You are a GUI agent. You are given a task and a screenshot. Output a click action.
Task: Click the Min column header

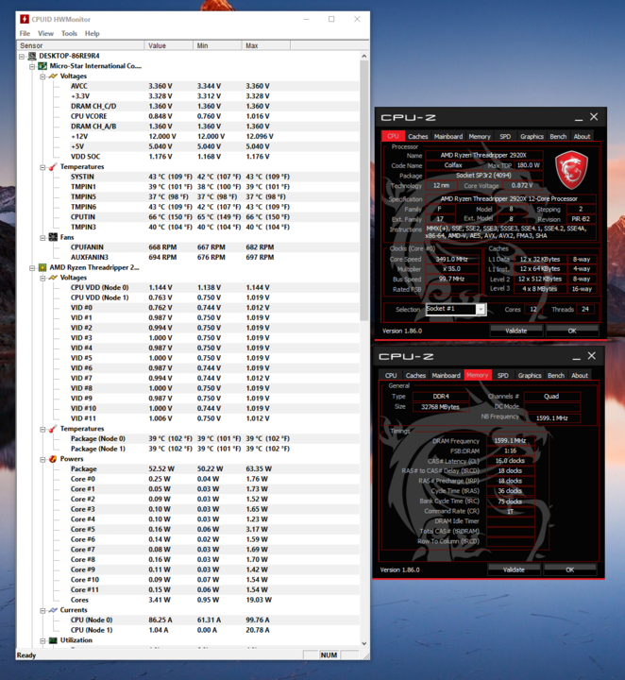click(x=217, y=45)
